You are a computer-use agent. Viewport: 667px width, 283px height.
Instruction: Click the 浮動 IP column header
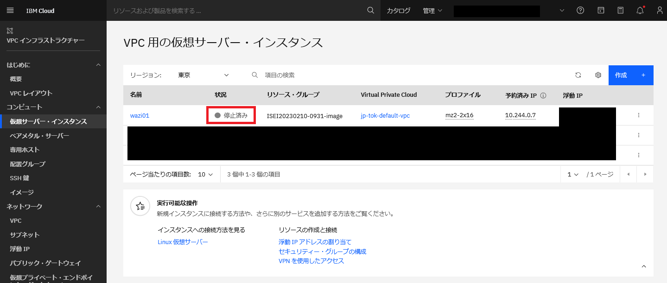tap(572, 95)
